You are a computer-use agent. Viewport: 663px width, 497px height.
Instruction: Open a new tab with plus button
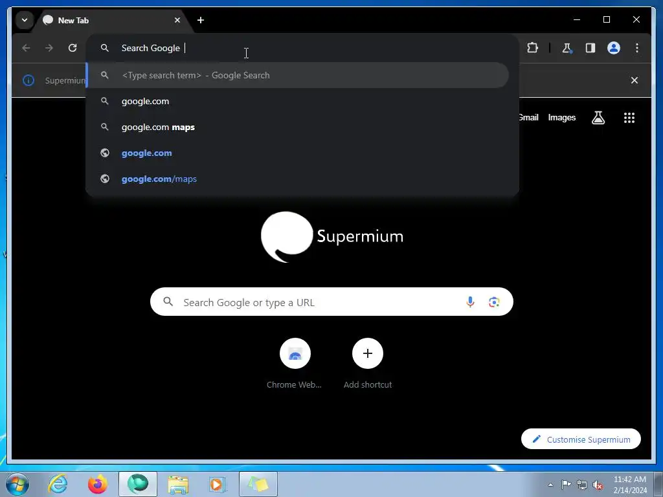tap(201, 20)
